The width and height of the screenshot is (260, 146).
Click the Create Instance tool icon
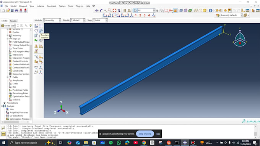36,26
